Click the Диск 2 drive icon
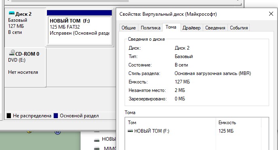Screen dimensions: 278x150 coord(11,13)
